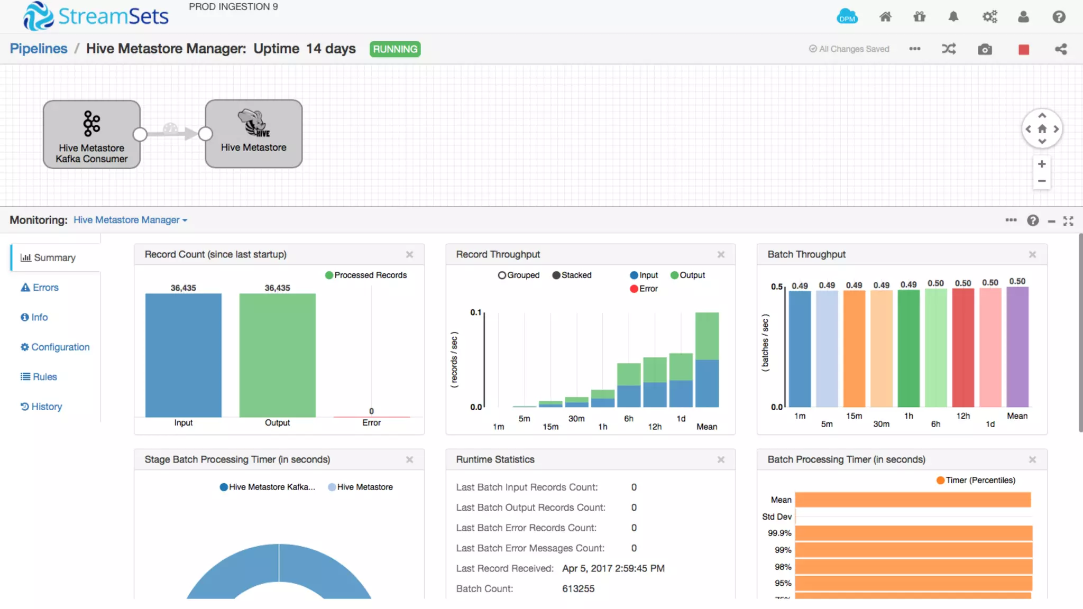Open the package manager gift icon
This screenshot has height=609, width=1083.
tap(920, 17)
